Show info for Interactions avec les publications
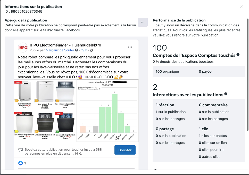Viewport: 249px width, 175px height. (x=226, y=94)
